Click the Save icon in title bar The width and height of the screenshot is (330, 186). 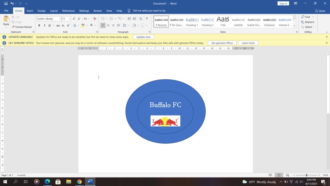pyautogui.click(x=6, y=3)
